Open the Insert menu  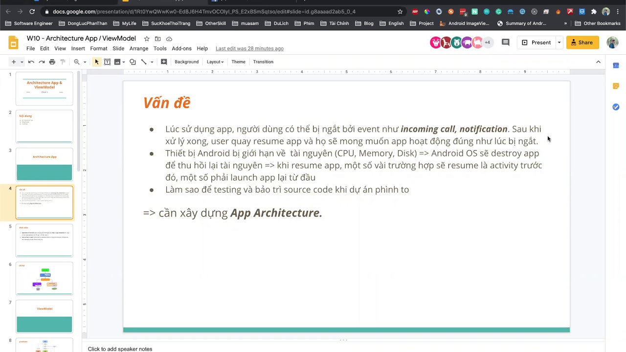pos(78,48)
